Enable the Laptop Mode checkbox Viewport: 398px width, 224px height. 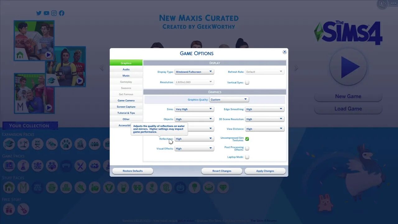pyautogui.click(x=247, y=157)
